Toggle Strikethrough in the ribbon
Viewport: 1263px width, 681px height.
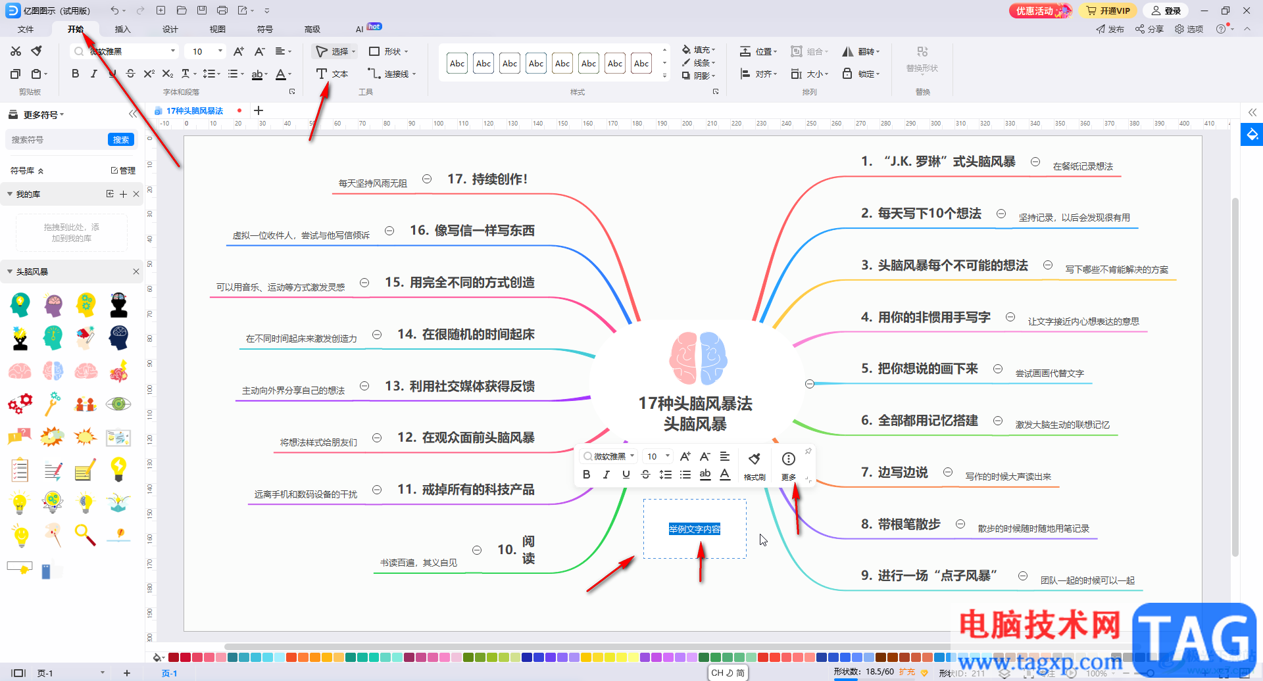click(131, 74)
